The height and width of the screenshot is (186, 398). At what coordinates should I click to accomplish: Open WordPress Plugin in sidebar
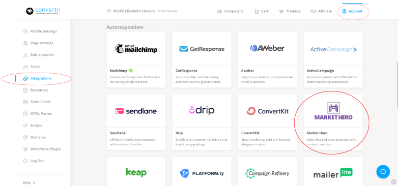click(x=42, y=149)
